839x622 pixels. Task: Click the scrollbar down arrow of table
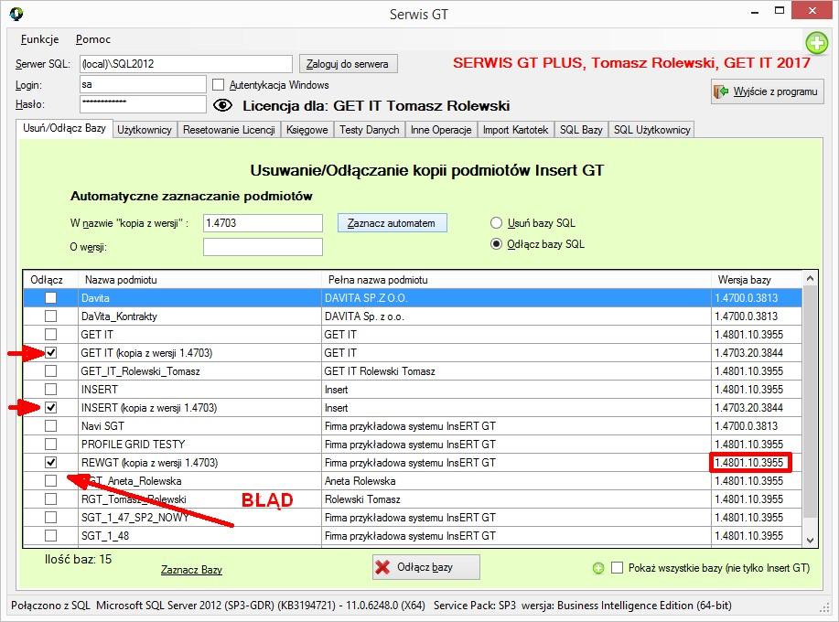[x=810, y=541]
